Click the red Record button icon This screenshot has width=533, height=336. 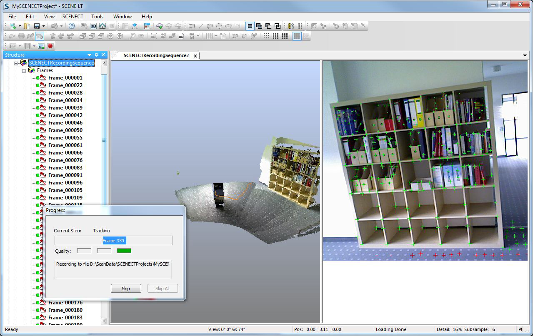[x=50, y=46]
